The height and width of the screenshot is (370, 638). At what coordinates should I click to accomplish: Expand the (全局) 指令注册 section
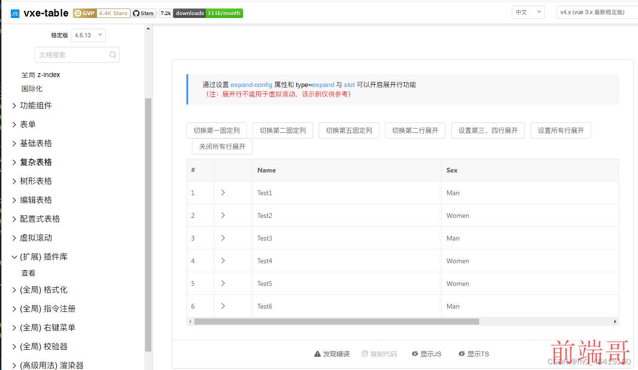[x=44, y=309]
